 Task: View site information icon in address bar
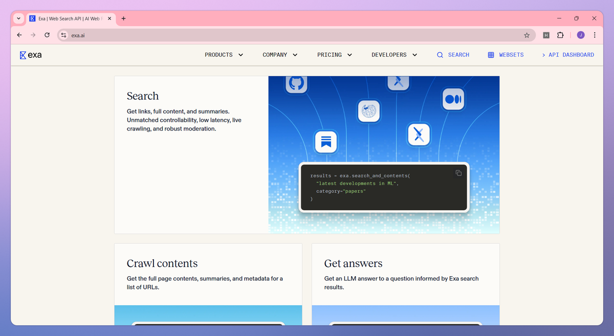pos(63,35)
